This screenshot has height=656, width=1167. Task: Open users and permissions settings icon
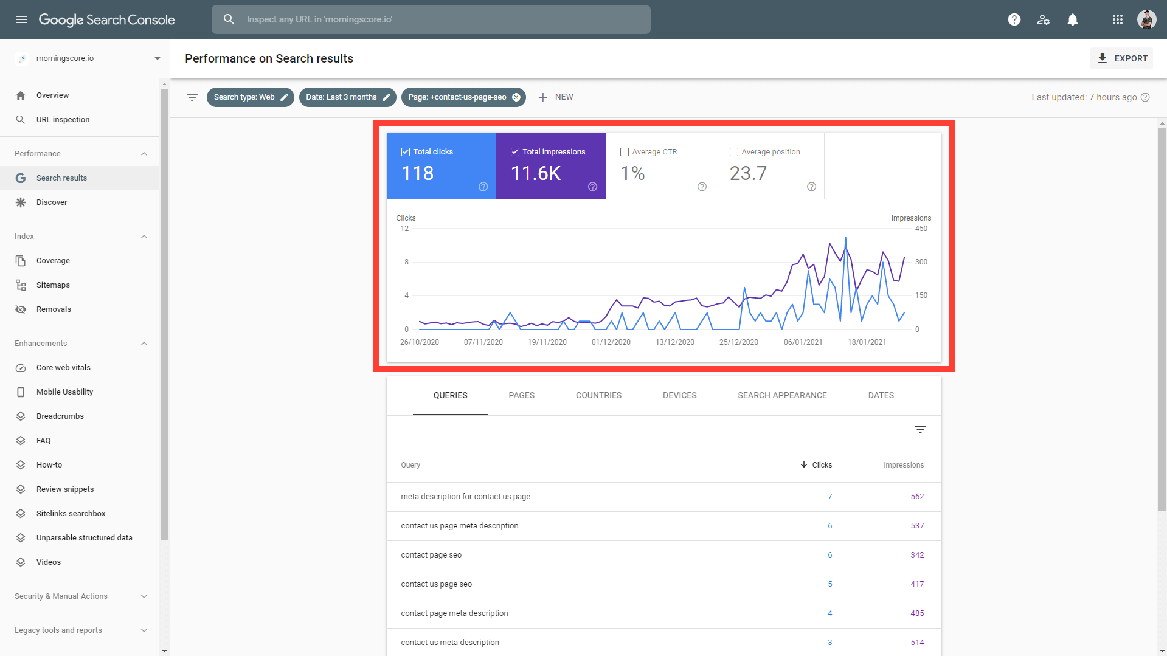pyautogui.click(x=1044, y=19)
